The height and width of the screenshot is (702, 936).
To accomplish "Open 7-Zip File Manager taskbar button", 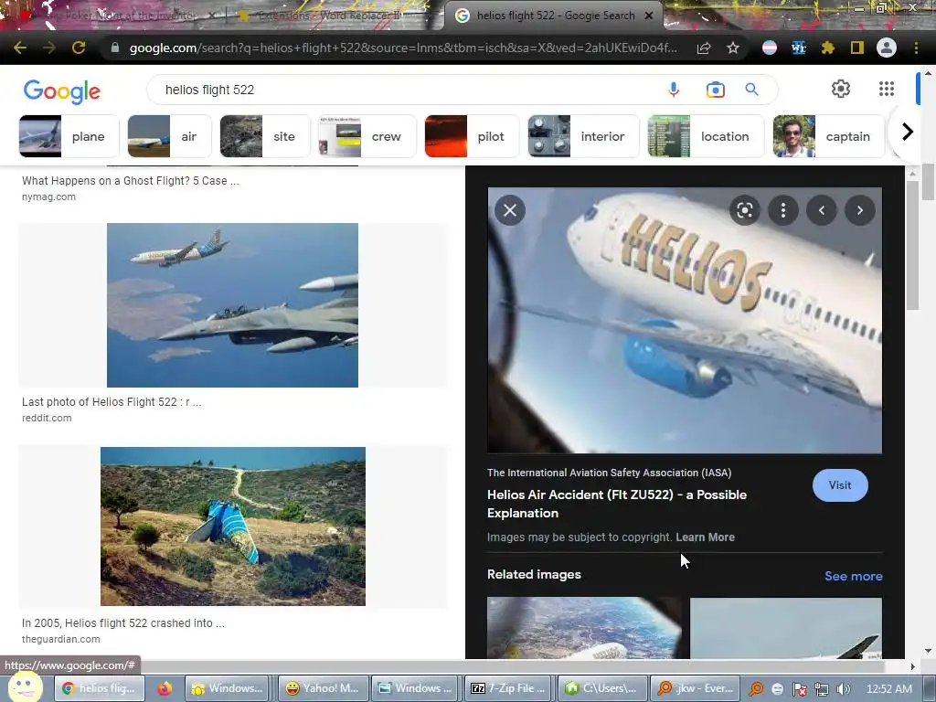I will (508, 688).
